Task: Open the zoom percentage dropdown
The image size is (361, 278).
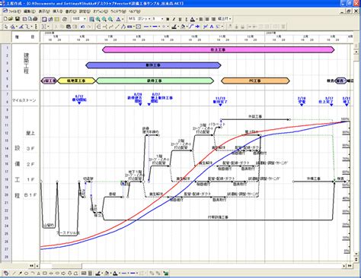Action: (85, 19)
